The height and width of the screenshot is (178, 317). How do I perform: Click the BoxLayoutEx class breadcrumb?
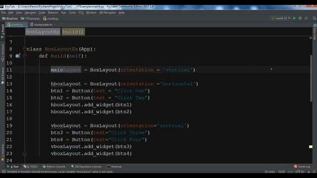pos(43,32)
